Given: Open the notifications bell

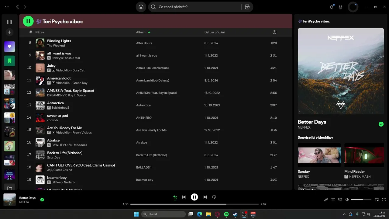Looking at the screenshot, I should (332, 7).
